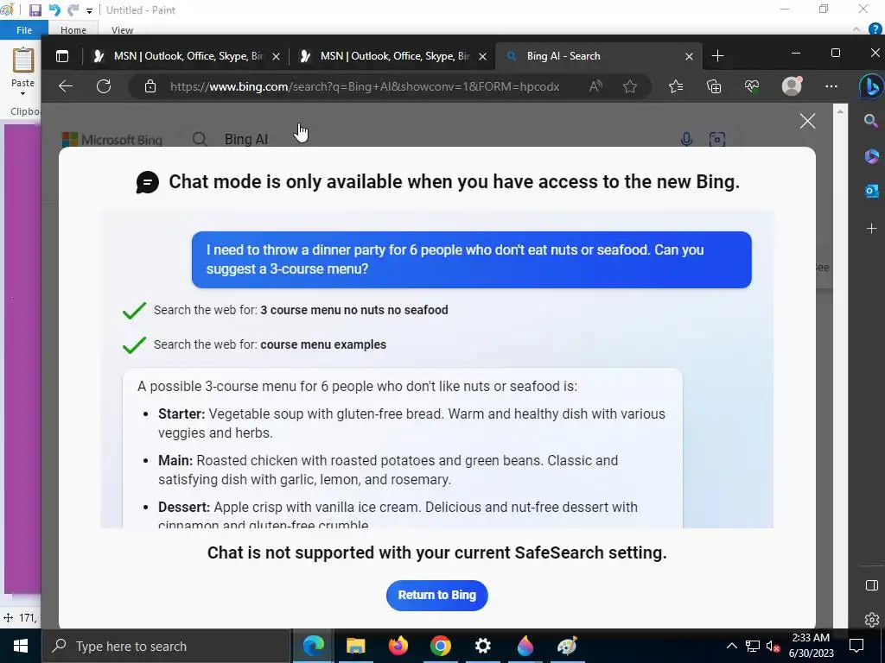The width and height of the screenshot is (885, 663).
Task: Open the Action Center notifications icon
Action: [856, 646]
